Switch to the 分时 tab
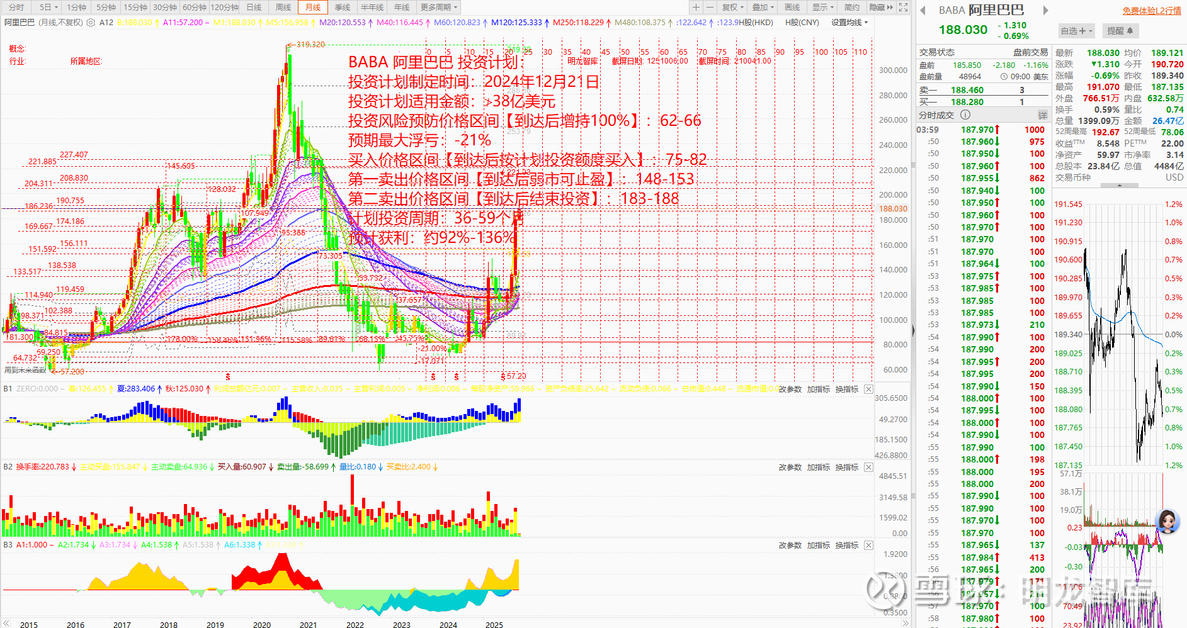The image size is (1187, 628). click(x=16, y=8)
